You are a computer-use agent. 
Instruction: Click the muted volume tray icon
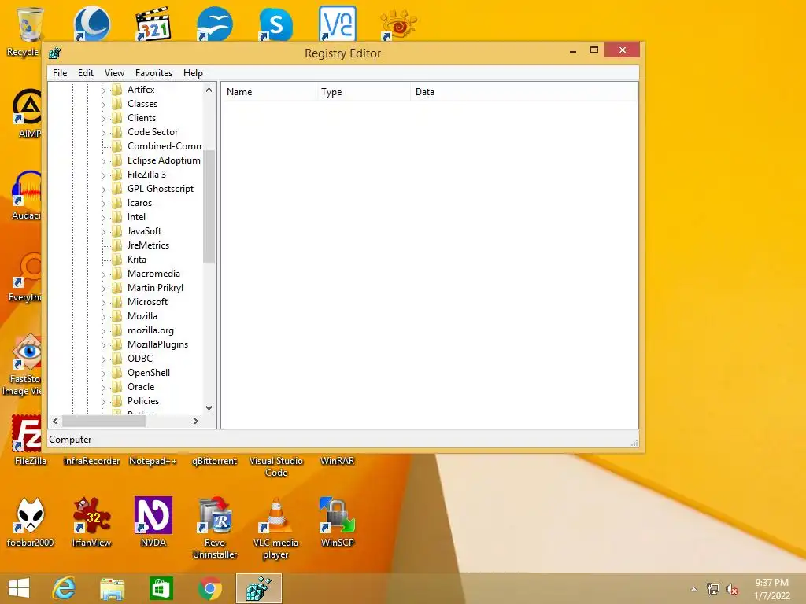point(731,589)
